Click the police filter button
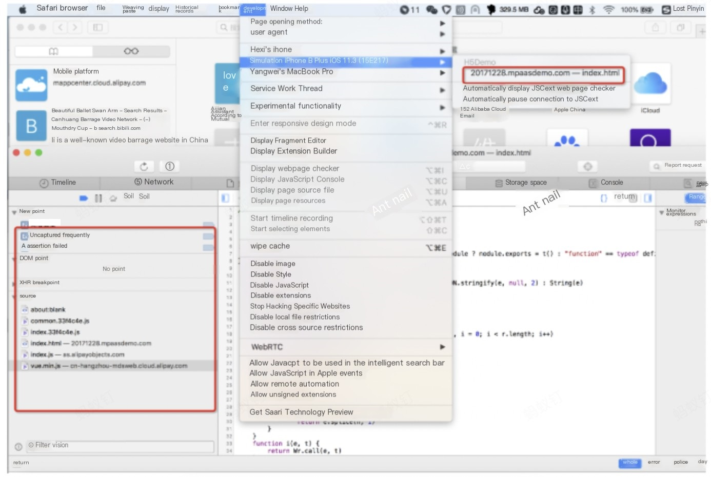Viewport: 711px width, 477px height. click(x=681, y=463)
